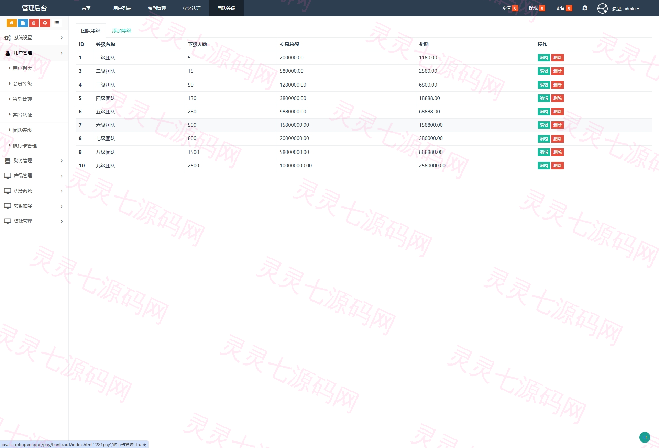Click the red trash bin icon button
The width and height of the screenshot is (659, 448).
pos(34,23)
